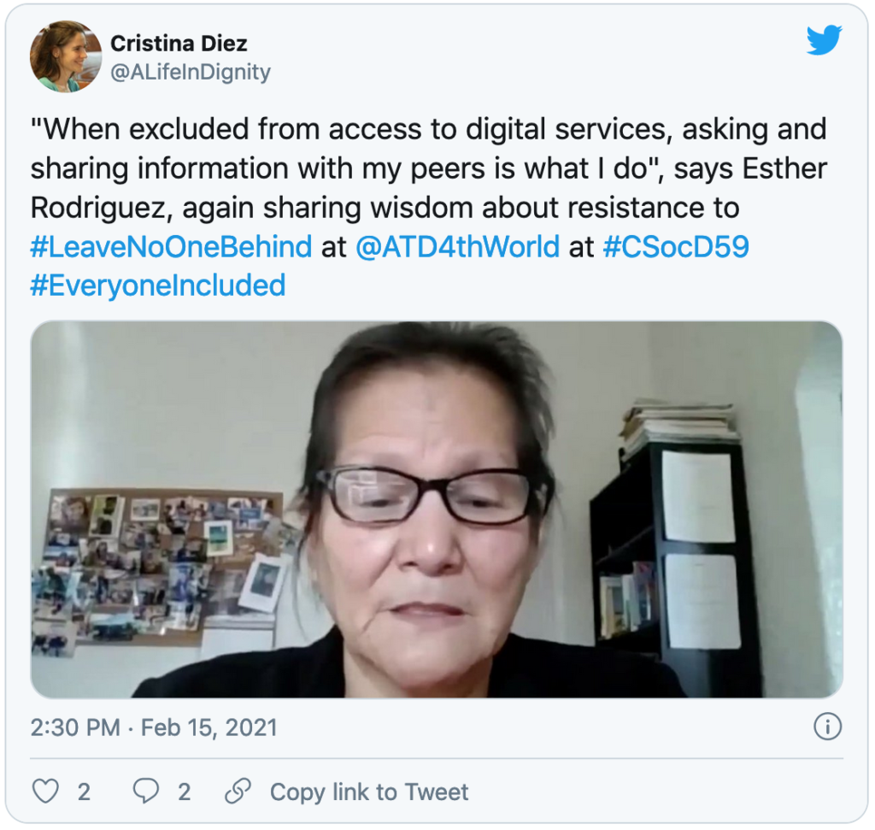Open replies via speech bubble icon
Screen dimensions: 875x830
(145, 791)
